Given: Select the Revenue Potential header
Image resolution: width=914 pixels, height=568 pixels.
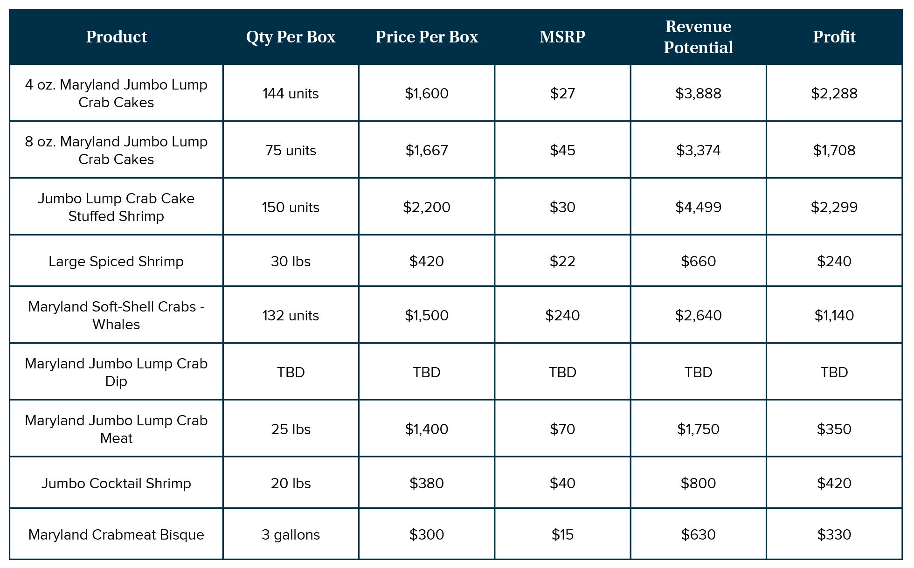Looking at the screenshot, I should pos(698,37).
